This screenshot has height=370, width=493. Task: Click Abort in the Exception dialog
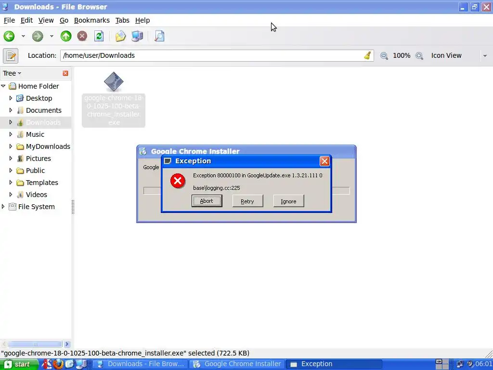click(x=207, y=201)
